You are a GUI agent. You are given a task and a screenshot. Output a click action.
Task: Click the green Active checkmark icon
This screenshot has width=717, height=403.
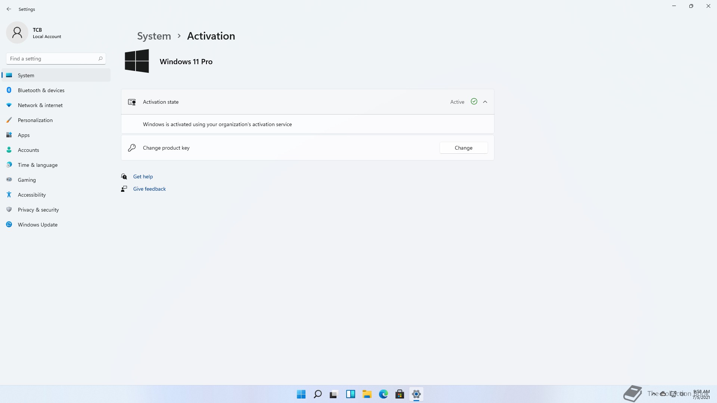(x=474, y=101)
